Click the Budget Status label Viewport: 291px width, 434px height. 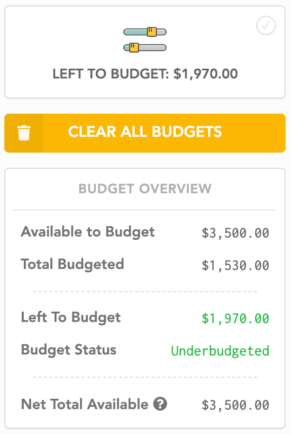(x=69, y=350)
